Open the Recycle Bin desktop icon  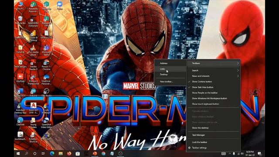20,20
